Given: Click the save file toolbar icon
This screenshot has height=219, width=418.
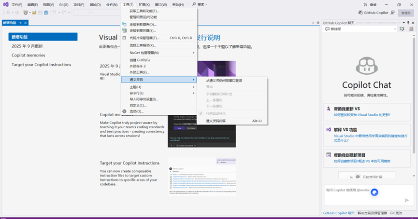Looking at the screenshot, I should click(x=40, y=13).
